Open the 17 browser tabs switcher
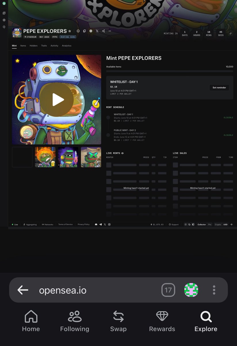 (168, 290)
